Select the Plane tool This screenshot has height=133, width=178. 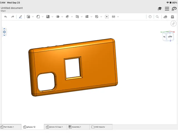tap(77, 17)
